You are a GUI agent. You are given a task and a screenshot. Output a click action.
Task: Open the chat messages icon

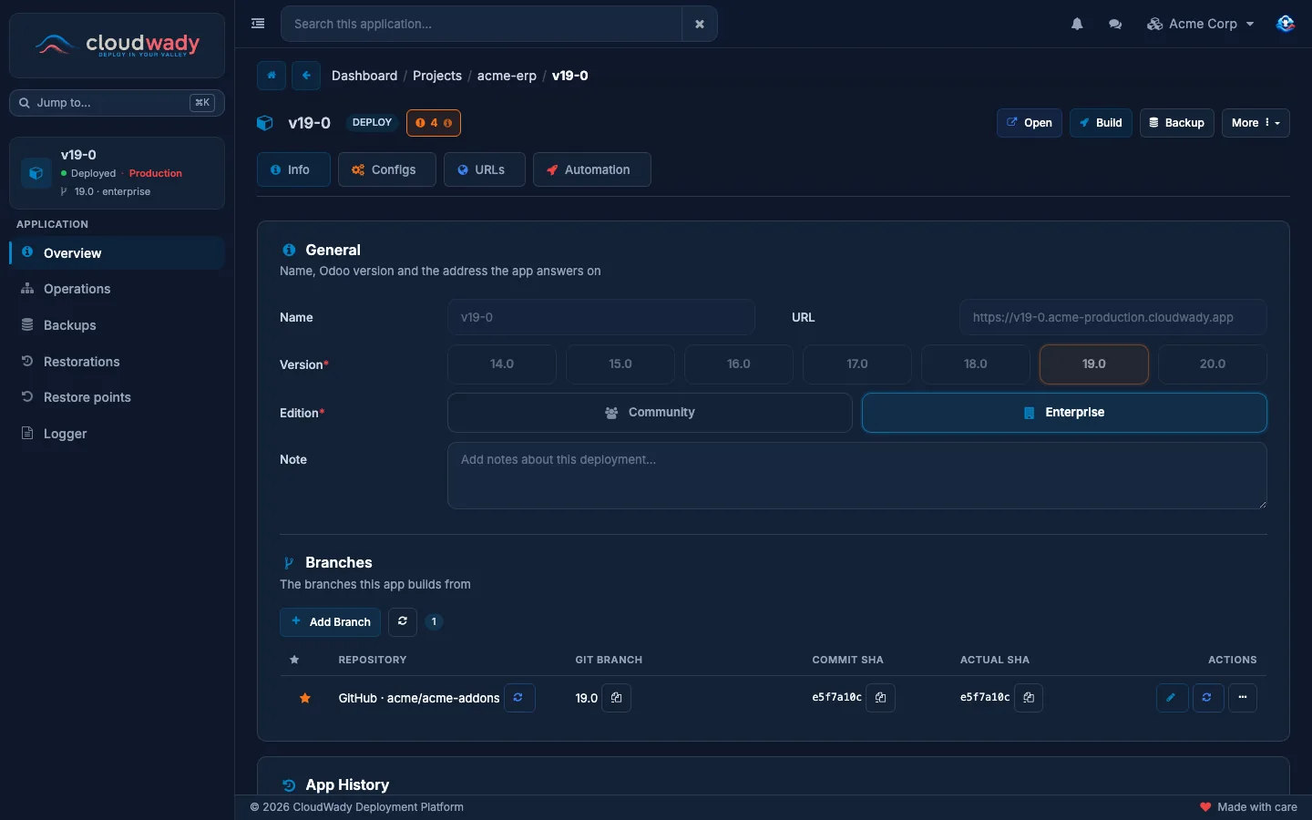coord(1115,24)
